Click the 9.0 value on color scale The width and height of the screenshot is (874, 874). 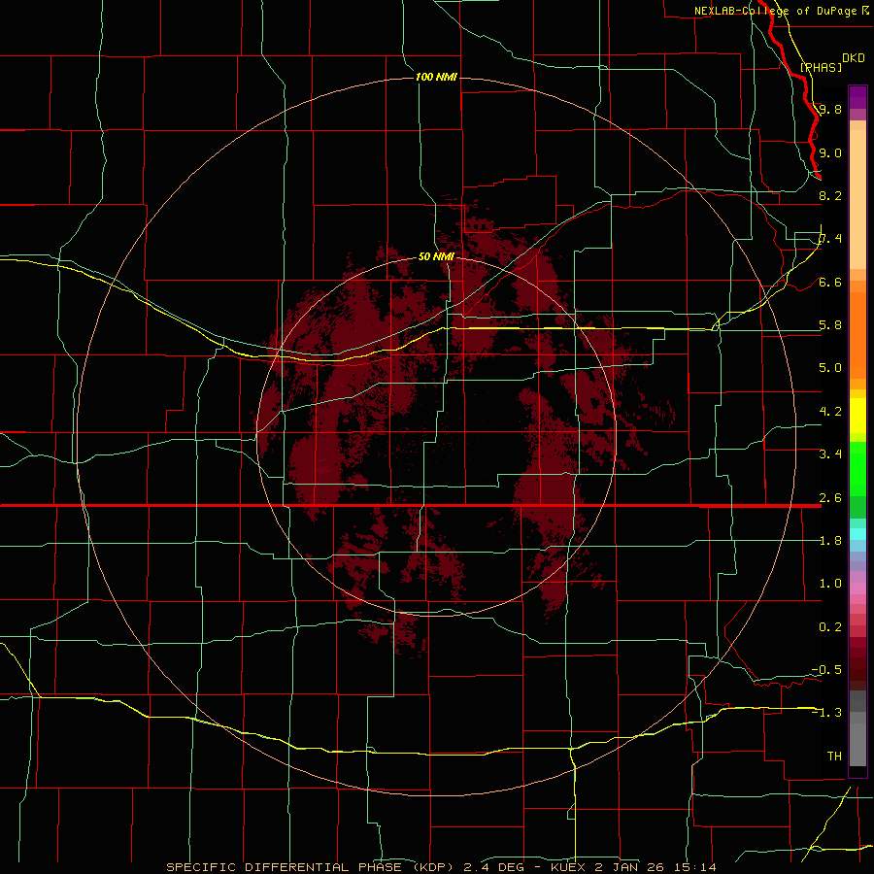click(x=830, y=152)
